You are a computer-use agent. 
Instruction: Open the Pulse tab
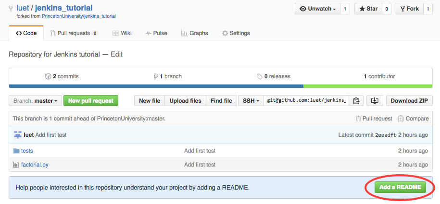coord(156,33)
